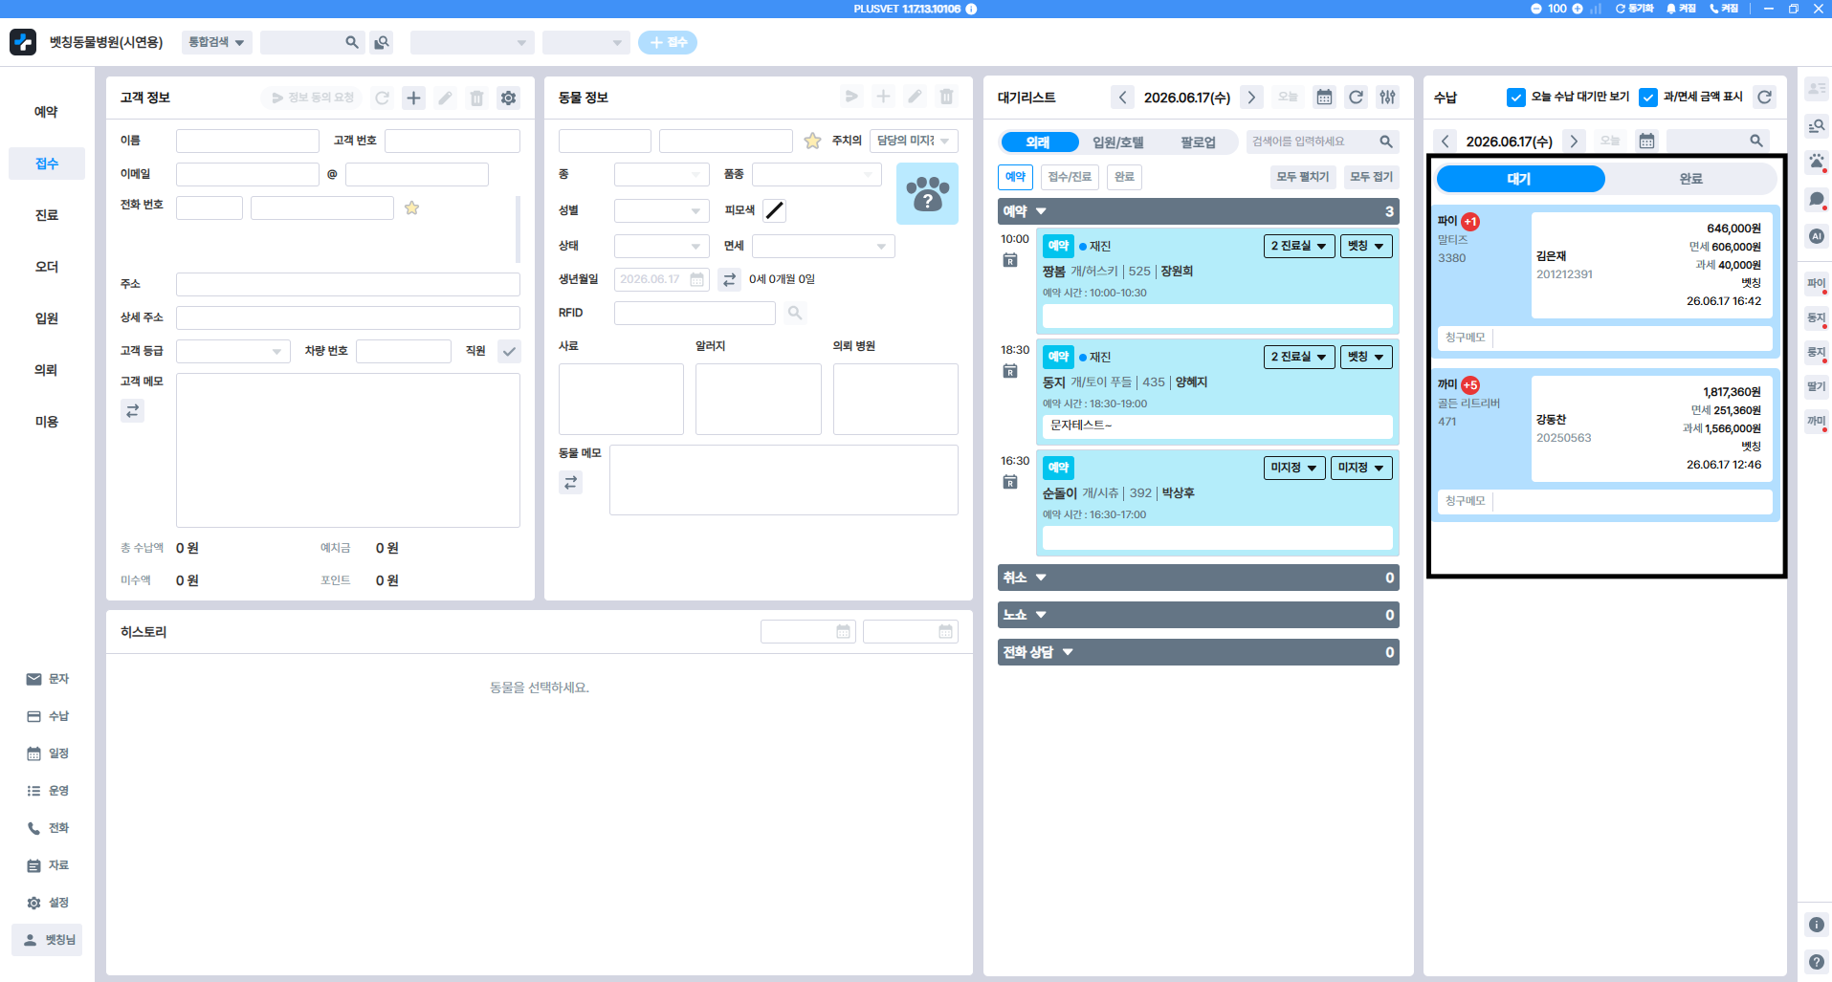Click the 이름 name input field
The width and height of the screenshot is (1832, 982).
(x=248, y=141)
